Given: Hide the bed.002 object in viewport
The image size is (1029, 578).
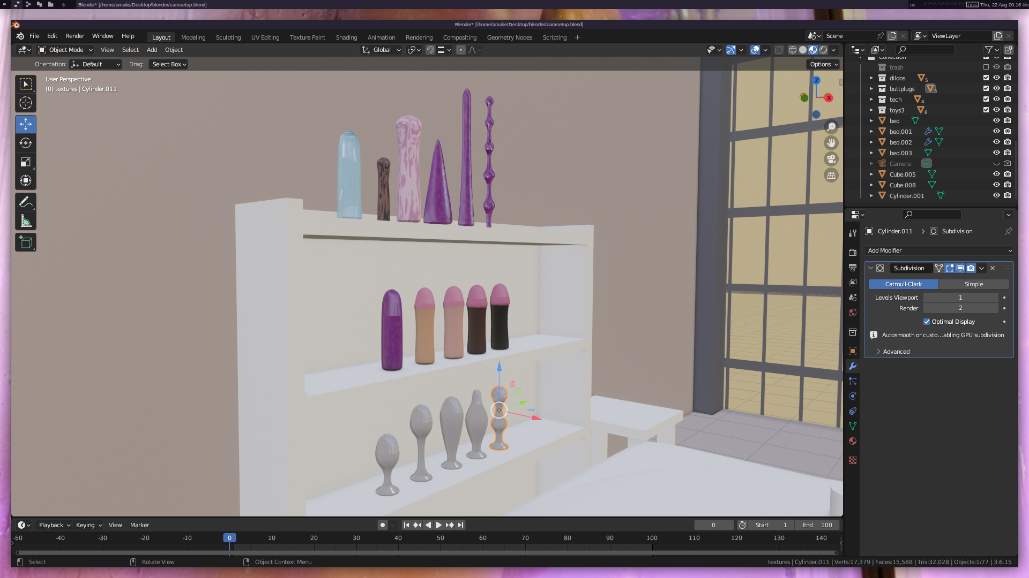Looking at the screenshot, I should pyautogui.click(x=996, y=142).
